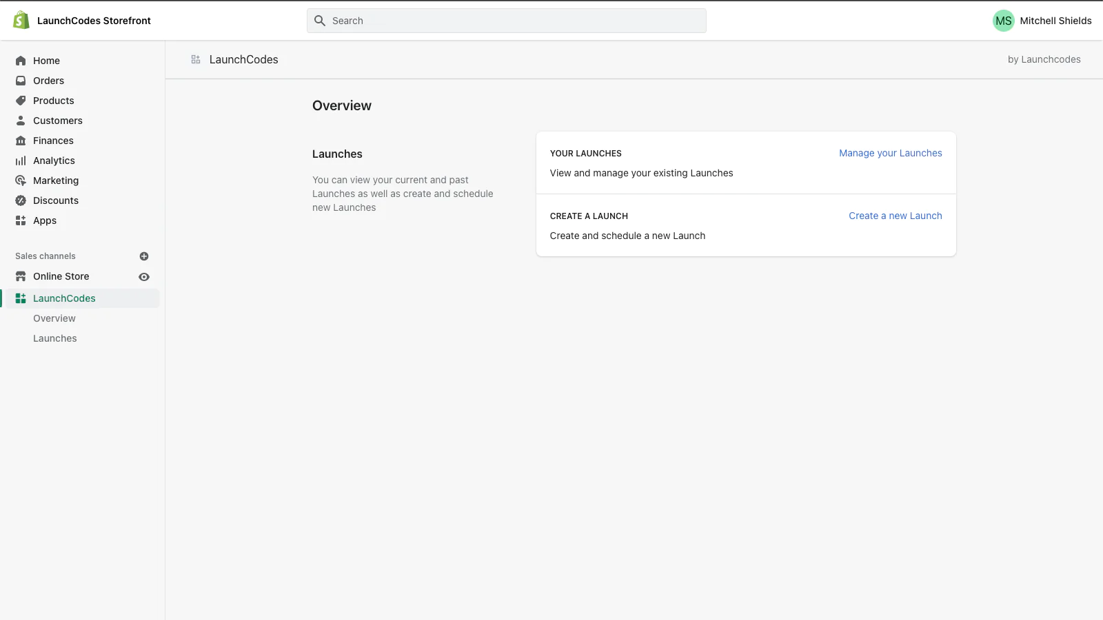
Task: Click the search magnifier icon
Action: coord(320,21)
